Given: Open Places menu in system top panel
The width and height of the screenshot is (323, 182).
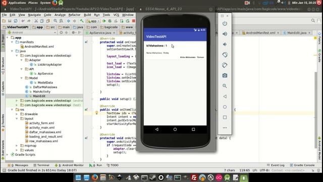Looking at the screenshot, I should 33,3.
